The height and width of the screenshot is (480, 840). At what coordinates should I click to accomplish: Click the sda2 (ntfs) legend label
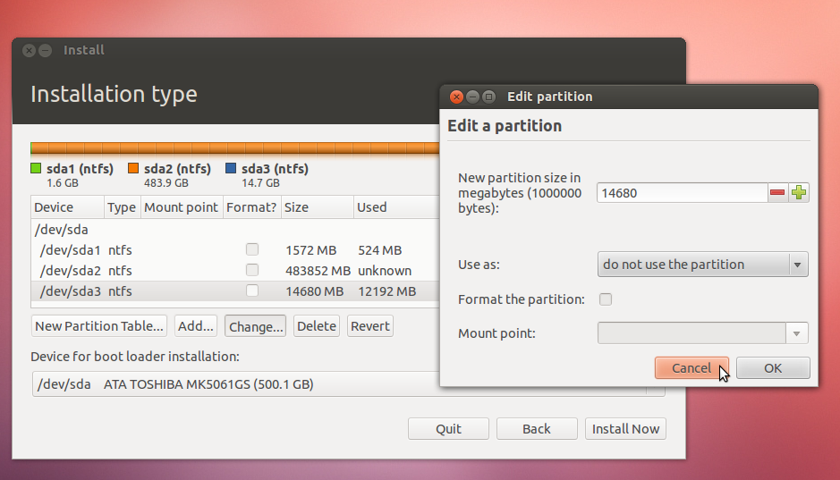(177, 169)
